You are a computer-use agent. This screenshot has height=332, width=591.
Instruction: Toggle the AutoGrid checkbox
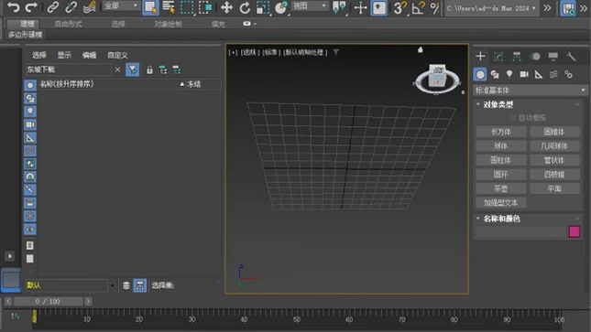click(512, 118)
